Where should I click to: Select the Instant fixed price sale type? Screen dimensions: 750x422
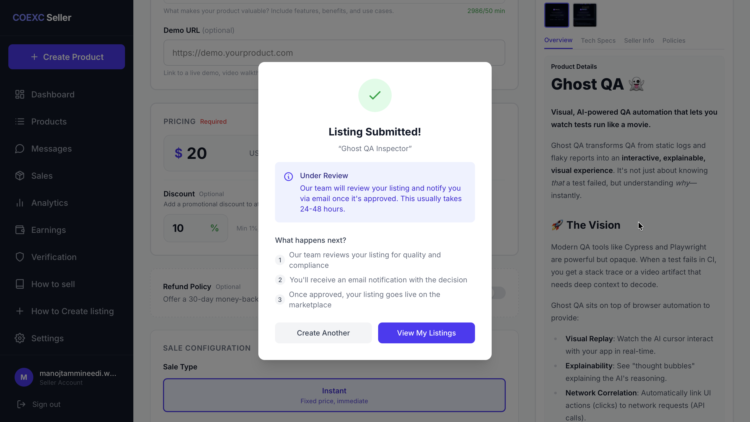(334, 395)
